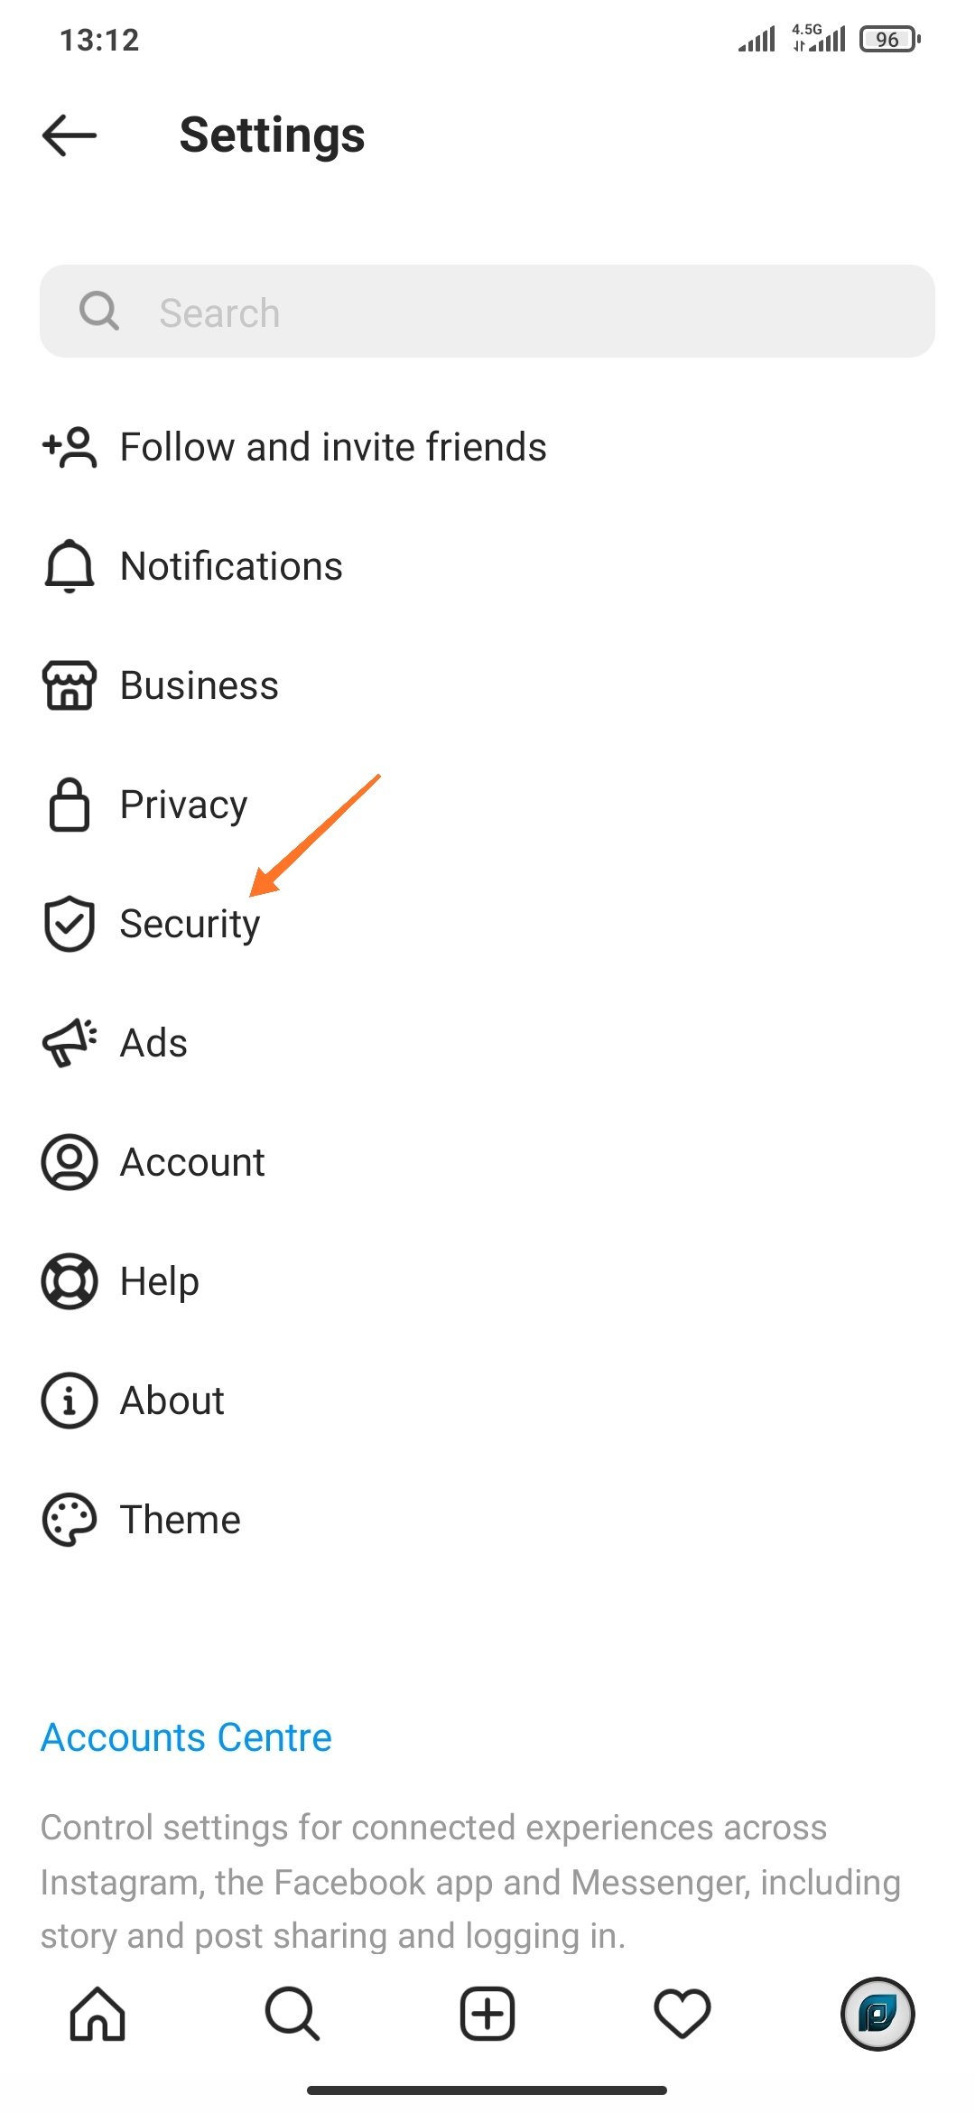Screen dimensions: 975x2113
Task: Open Security settings
Action: click(x=190, y=924)
